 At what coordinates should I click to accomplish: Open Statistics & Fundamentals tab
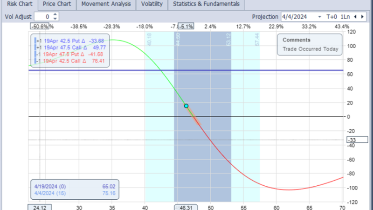[x=206, y=4]
